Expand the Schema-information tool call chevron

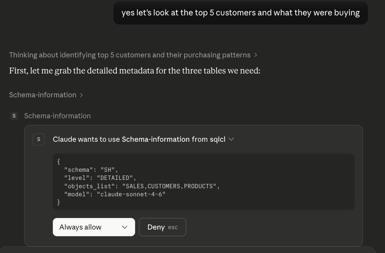pos(81,95)
